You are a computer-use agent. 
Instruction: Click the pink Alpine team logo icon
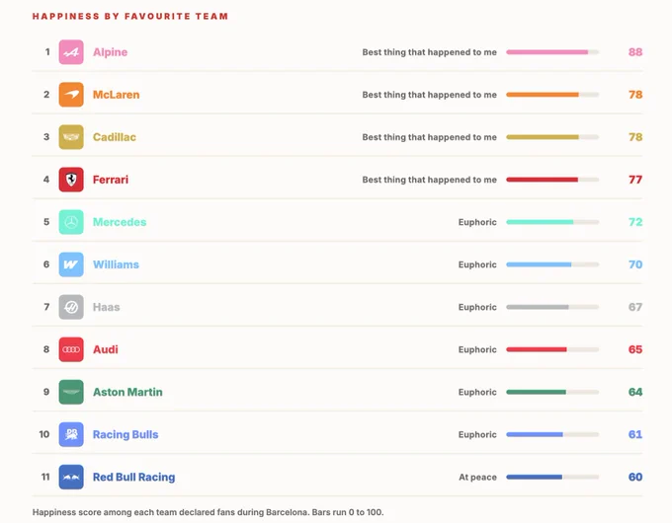(71, 52)
